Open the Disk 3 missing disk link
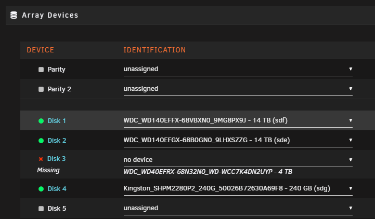Image resolution: width=375 pixels, height=219 pixels. point(57,159)
